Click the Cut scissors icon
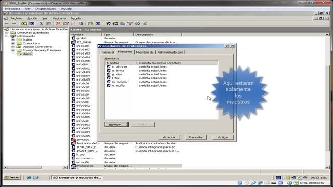The width and height of the screenshot is (333, 187). [41, 23]
